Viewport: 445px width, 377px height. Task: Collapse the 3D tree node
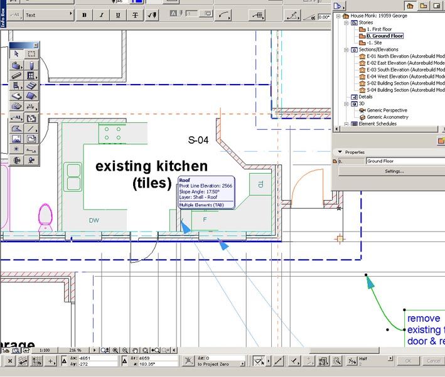[x=346, y=104]
